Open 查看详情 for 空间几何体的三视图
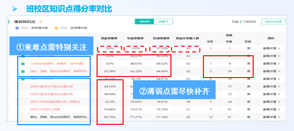 [x=271, y=110]
